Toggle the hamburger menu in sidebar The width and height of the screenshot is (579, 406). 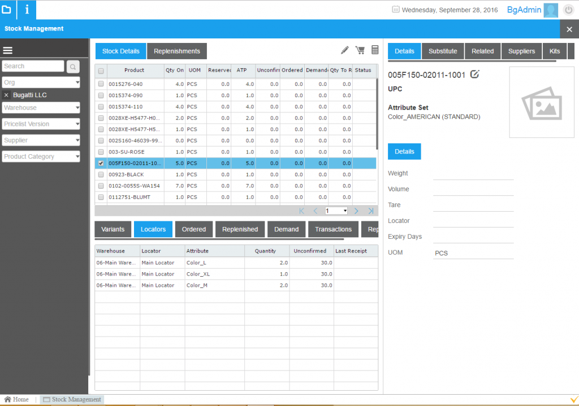coord(8,50)
